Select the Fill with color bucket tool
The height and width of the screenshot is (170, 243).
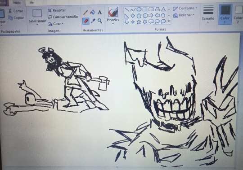[93, 12]
